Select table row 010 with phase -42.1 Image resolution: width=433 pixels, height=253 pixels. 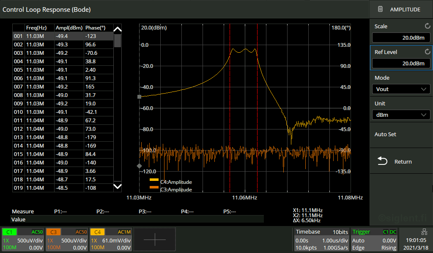63,112
